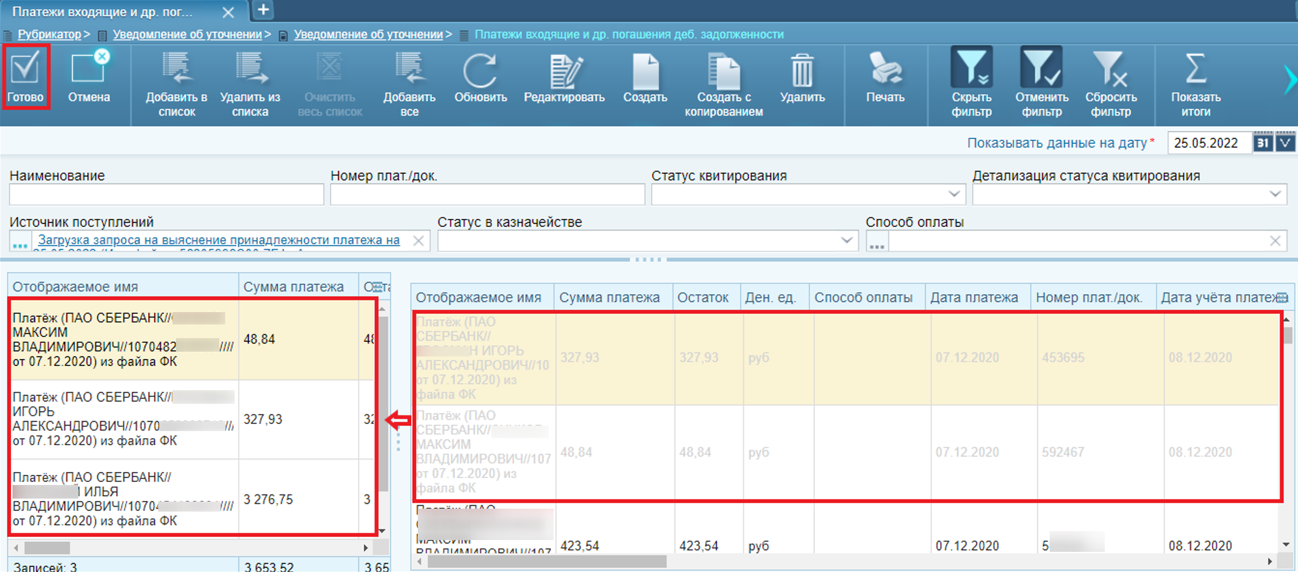This screenshot has height=572, width=1298.
Task: Click Сбросить фильтр funnel icon
Action: tap(1110, 69)
